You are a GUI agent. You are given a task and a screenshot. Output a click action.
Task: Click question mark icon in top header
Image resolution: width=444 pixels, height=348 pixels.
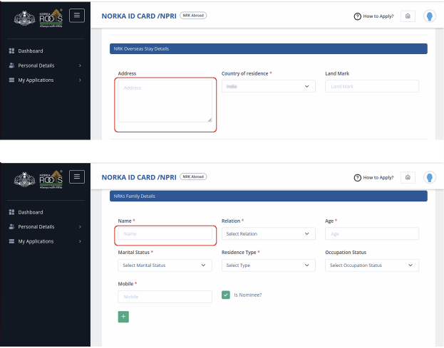click(x=357, y=16)
